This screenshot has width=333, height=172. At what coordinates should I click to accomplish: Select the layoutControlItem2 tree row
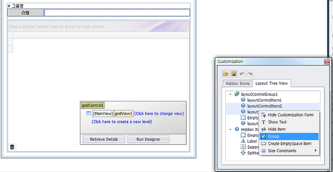pyautogui.click(x=264, y=106)
